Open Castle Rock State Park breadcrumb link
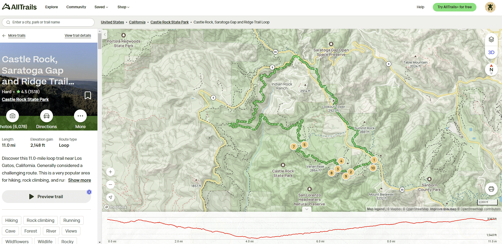This screenshot has width=502, height=244. point(170,22)
